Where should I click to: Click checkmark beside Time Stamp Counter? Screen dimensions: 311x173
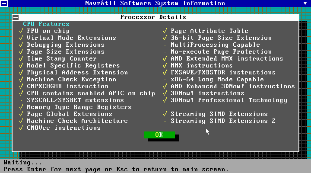tap(21, 59)
